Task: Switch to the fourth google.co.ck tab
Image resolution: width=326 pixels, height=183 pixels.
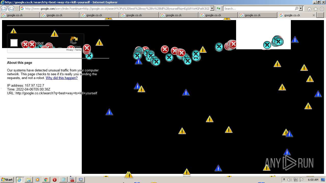Action: pos(139,15)
